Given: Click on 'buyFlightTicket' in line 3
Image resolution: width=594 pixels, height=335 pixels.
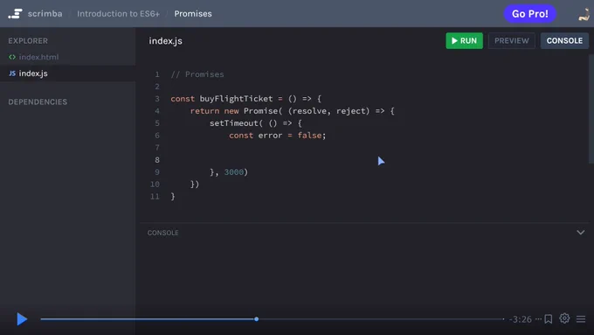Looking at the screenshot, I should click(236, 99).
